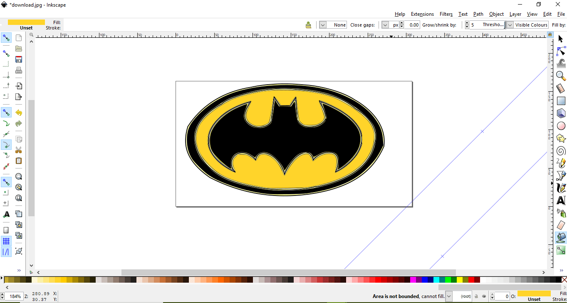Toggle snap to path intersections
Viewport: 567px width, 303px height.
pyautogui.click(x=6, y=134)
